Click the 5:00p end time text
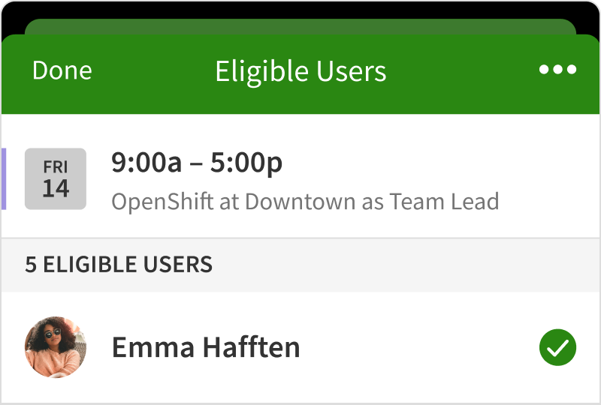This screenshot has width=601, height=405. pos(246,163)
